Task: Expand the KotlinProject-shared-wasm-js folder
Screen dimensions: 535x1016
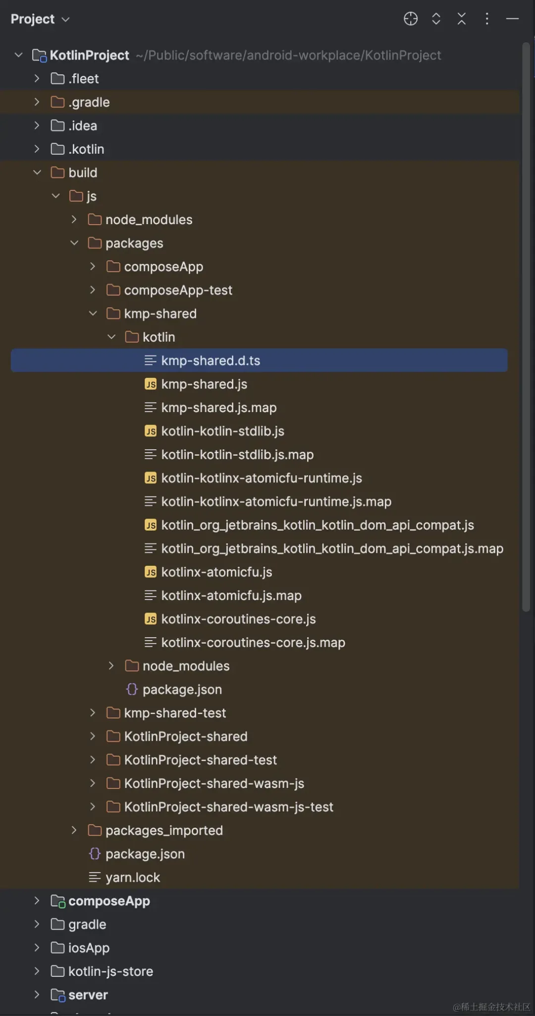Action: pos(93,783)
